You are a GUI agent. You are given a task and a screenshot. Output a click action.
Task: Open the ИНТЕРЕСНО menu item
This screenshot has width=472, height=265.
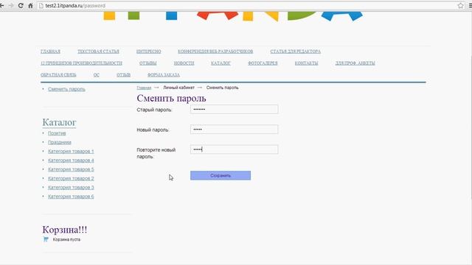click(148, 52)
